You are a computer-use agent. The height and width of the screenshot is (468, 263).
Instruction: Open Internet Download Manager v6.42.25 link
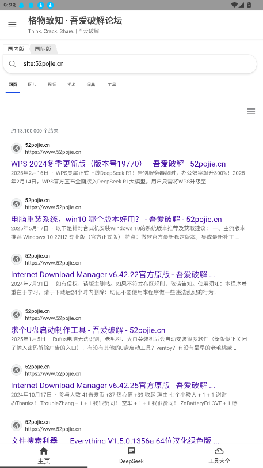pos(113,386)
